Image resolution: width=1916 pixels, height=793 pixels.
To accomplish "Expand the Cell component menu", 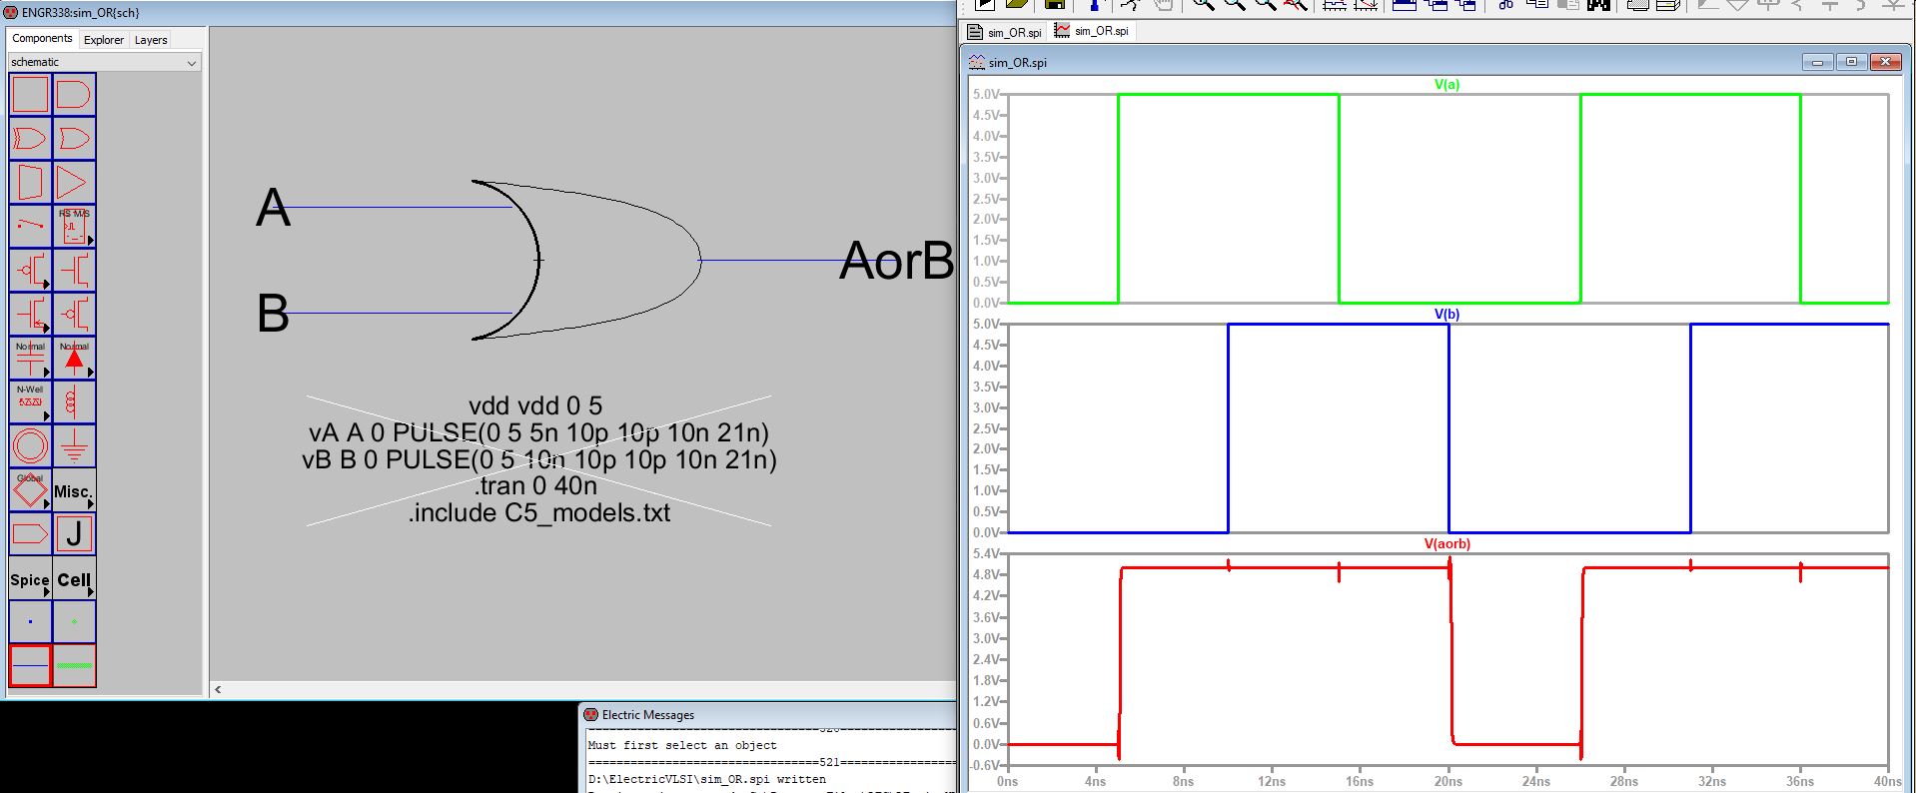I will (x=74, y=579).
